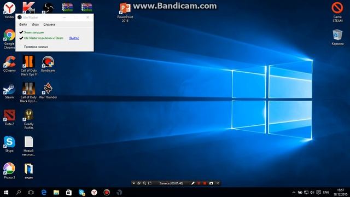Select the CCleaner desktop shortcut
The width and height of the screenshot is (350, 197).
[x=9, y=64]
